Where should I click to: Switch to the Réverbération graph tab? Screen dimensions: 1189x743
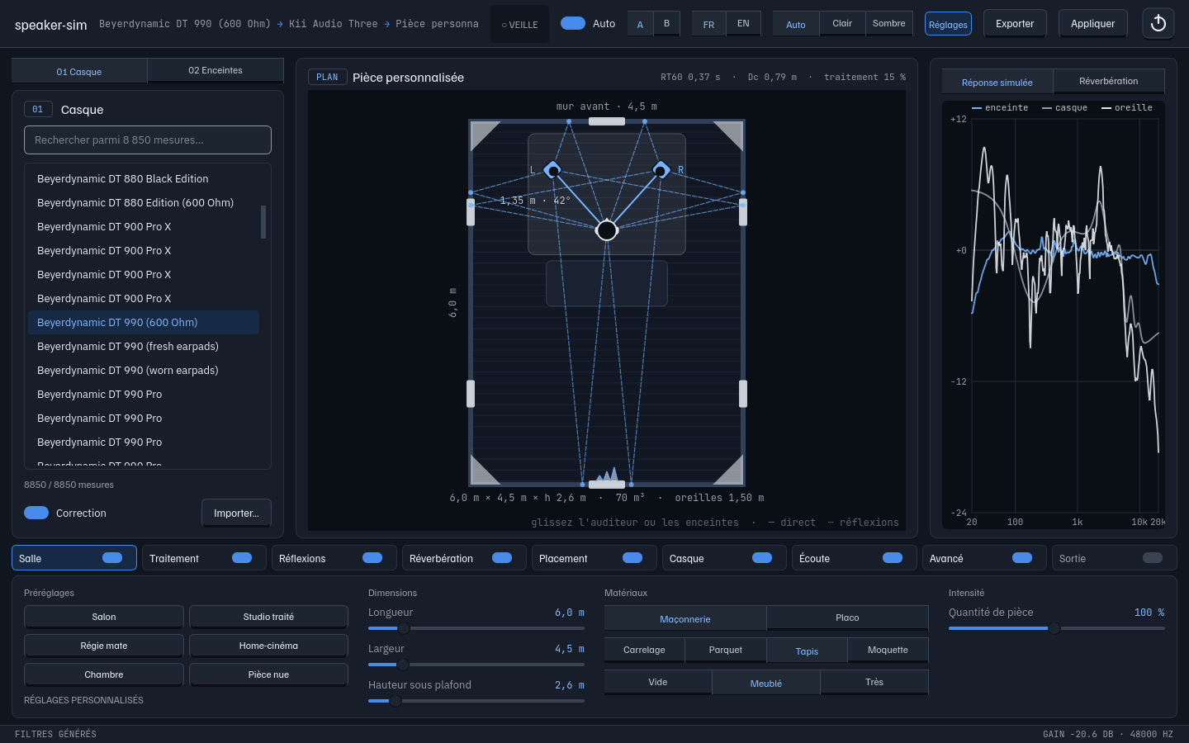pos(1109,81)
